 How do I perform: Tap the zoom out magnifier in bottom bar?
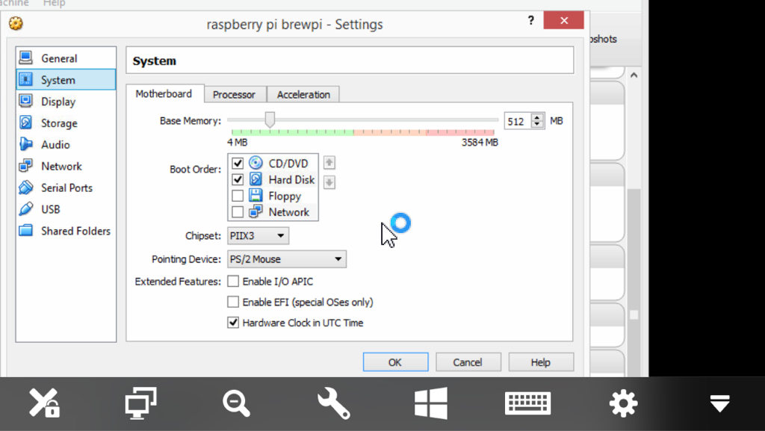point(237,403)
